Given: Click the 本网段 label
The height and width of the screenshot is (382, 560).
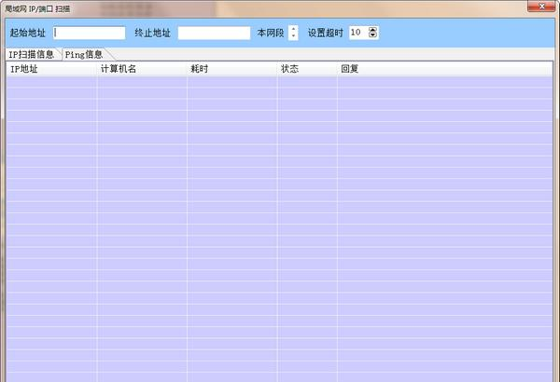Looking at the screenshot, I should 271,33.
